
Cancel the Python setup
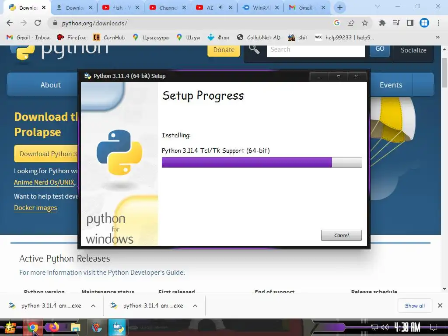[x=341, y=235]
